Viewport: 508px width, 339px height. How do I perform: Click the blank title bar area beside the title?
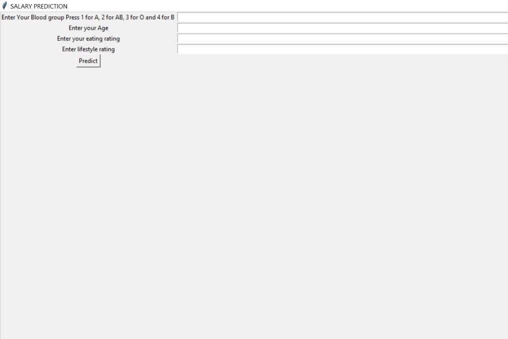(x=285, y=6)
